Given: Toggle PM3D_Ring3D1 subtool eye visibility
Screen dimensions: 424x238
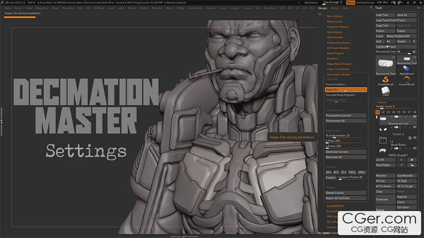Looking at the screenshot, I should 414,149.
